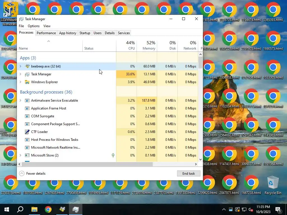Switch to BeeBEEP via taskbar bee icon

point(62,209)
